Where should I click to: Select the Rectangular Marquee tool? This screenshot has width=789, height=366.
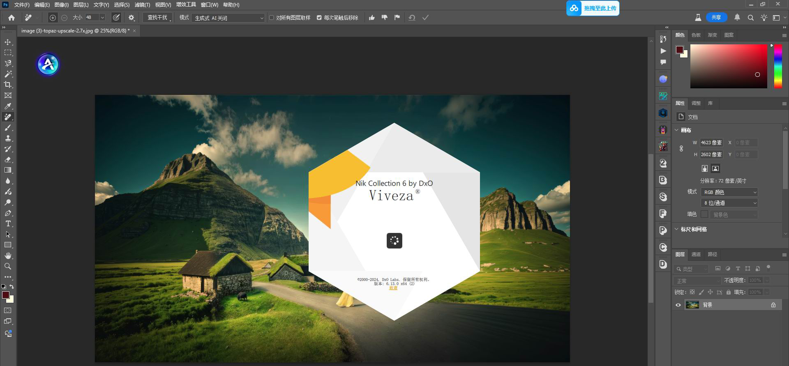tap(8, 53)
